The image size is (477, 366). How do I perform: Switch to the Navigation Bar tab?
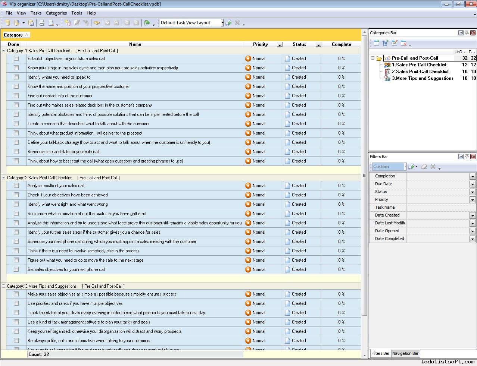405,353
